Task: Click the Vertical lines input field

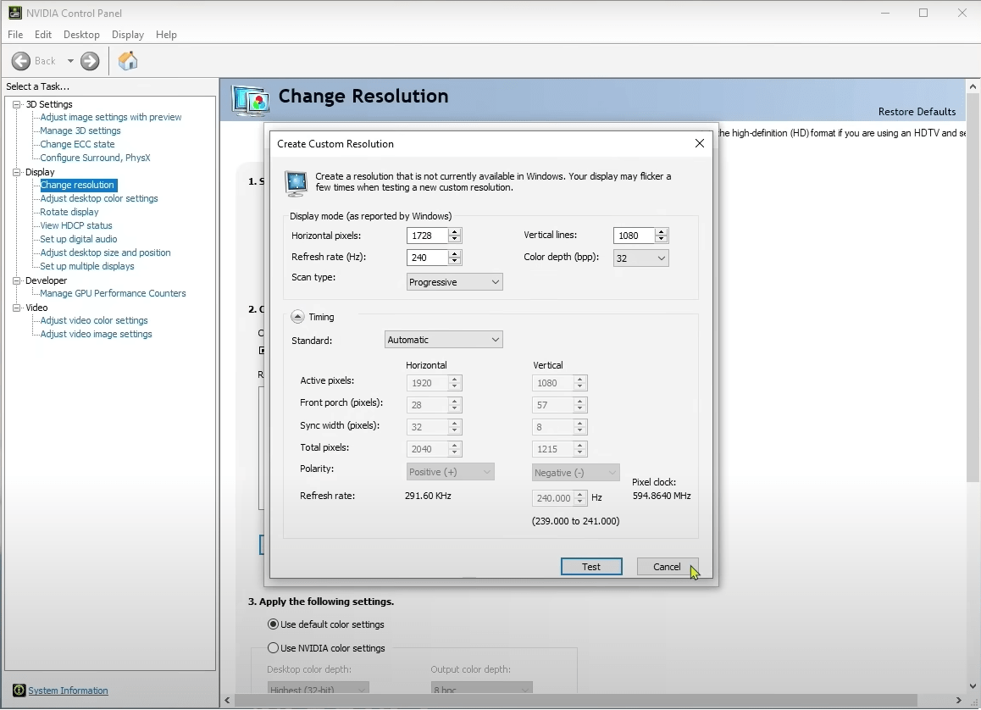Action: (x=634, y=236)
